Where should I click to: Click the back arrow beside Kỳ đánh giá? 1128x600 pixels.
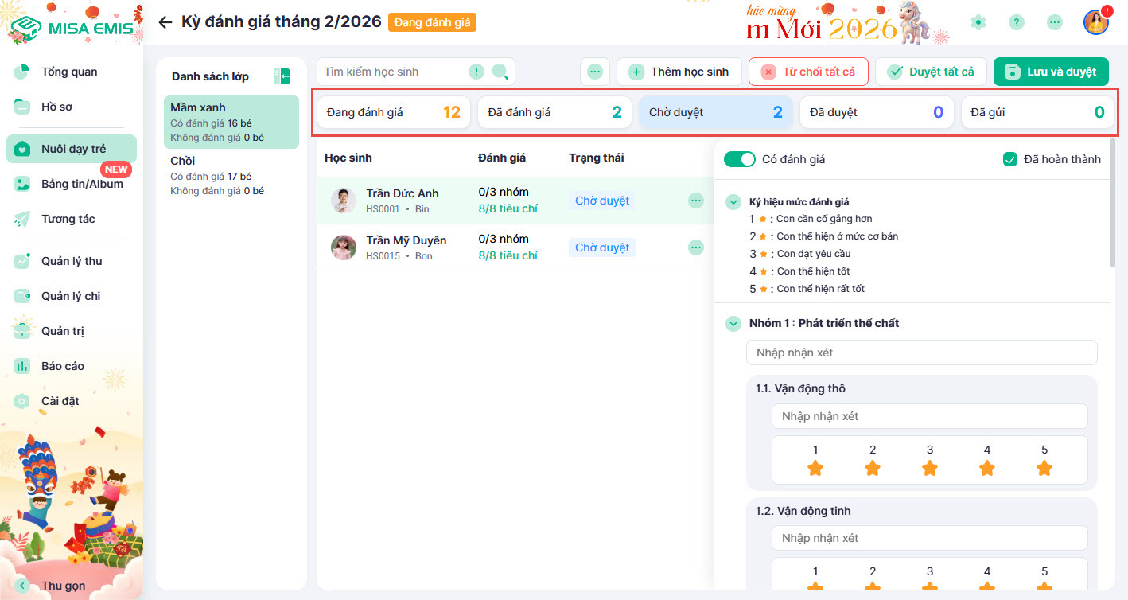click(165, 22)
